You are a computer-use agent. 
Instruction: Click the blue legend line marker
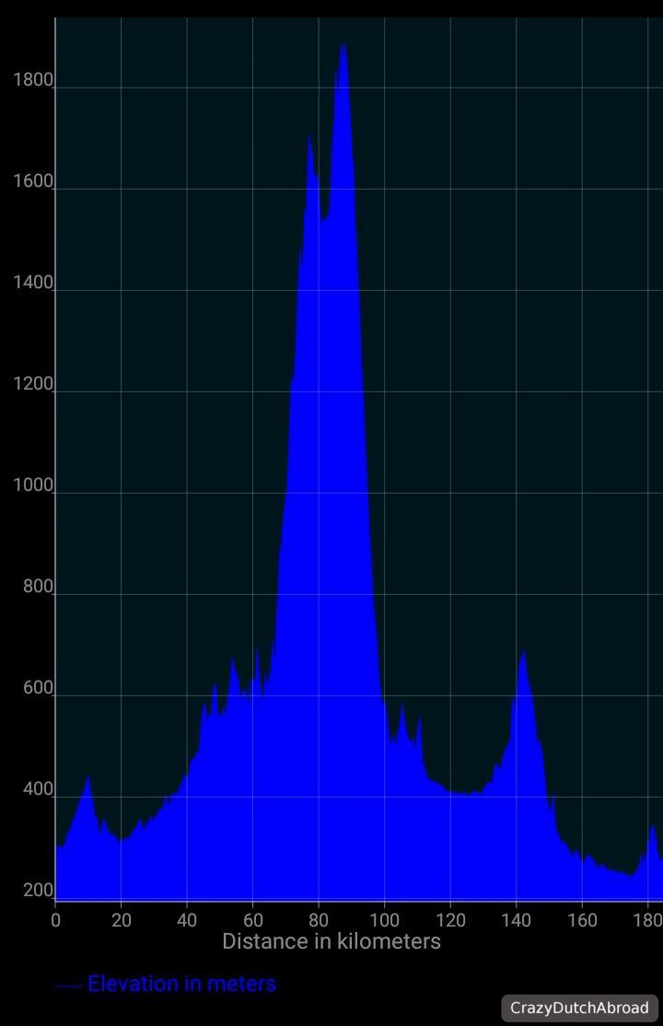coord(68,985)
